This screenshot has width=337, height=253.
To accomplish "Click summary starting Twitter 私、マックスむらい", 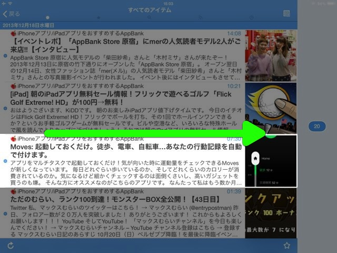I will click(126, 221).
